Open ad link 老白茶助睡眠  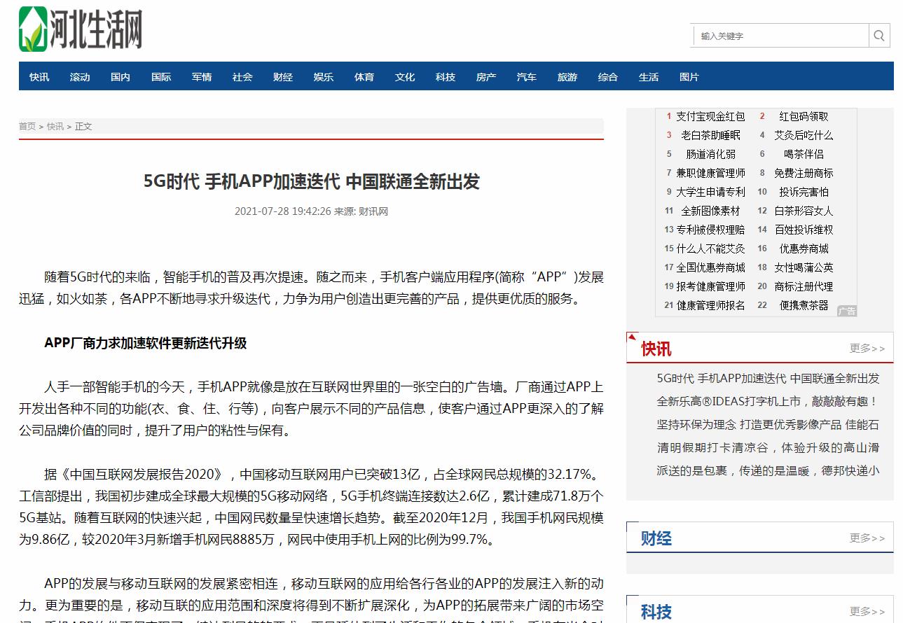click(710, 135)
